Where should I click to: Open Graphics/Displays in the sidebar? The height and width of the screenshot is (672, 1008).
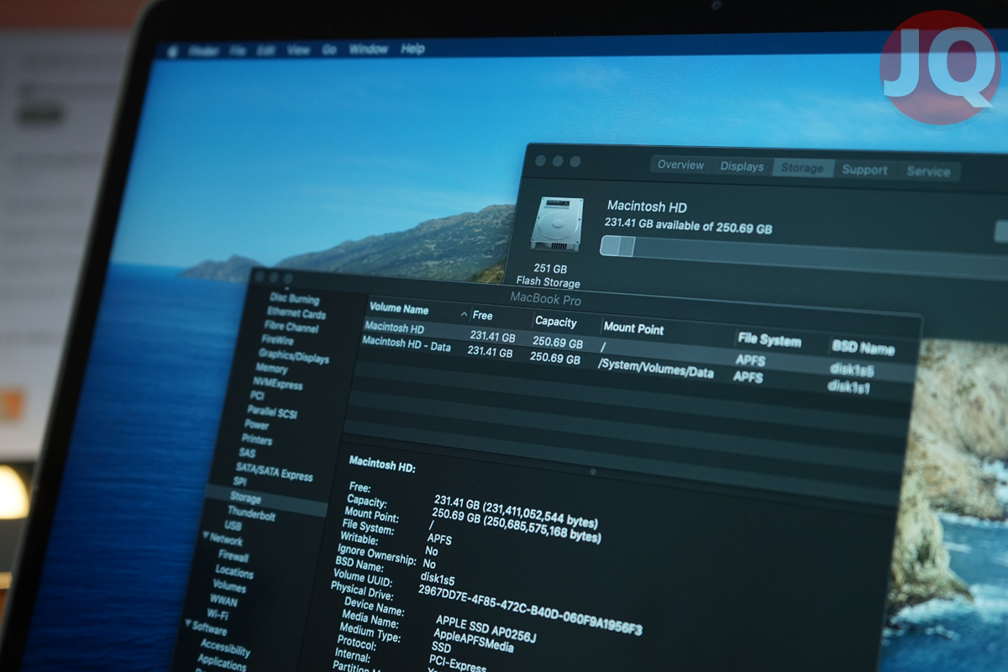293,356
